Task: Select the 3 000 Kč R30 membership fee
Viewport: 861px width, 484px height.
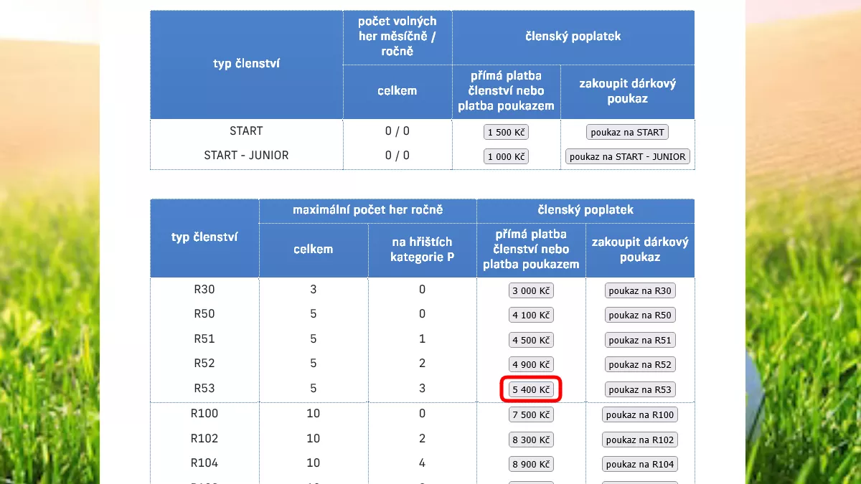Action: point(531,290)
